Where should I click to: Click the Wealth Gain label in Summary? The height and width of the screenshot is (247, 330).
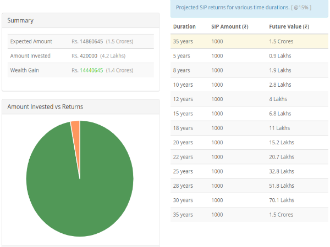25,70
